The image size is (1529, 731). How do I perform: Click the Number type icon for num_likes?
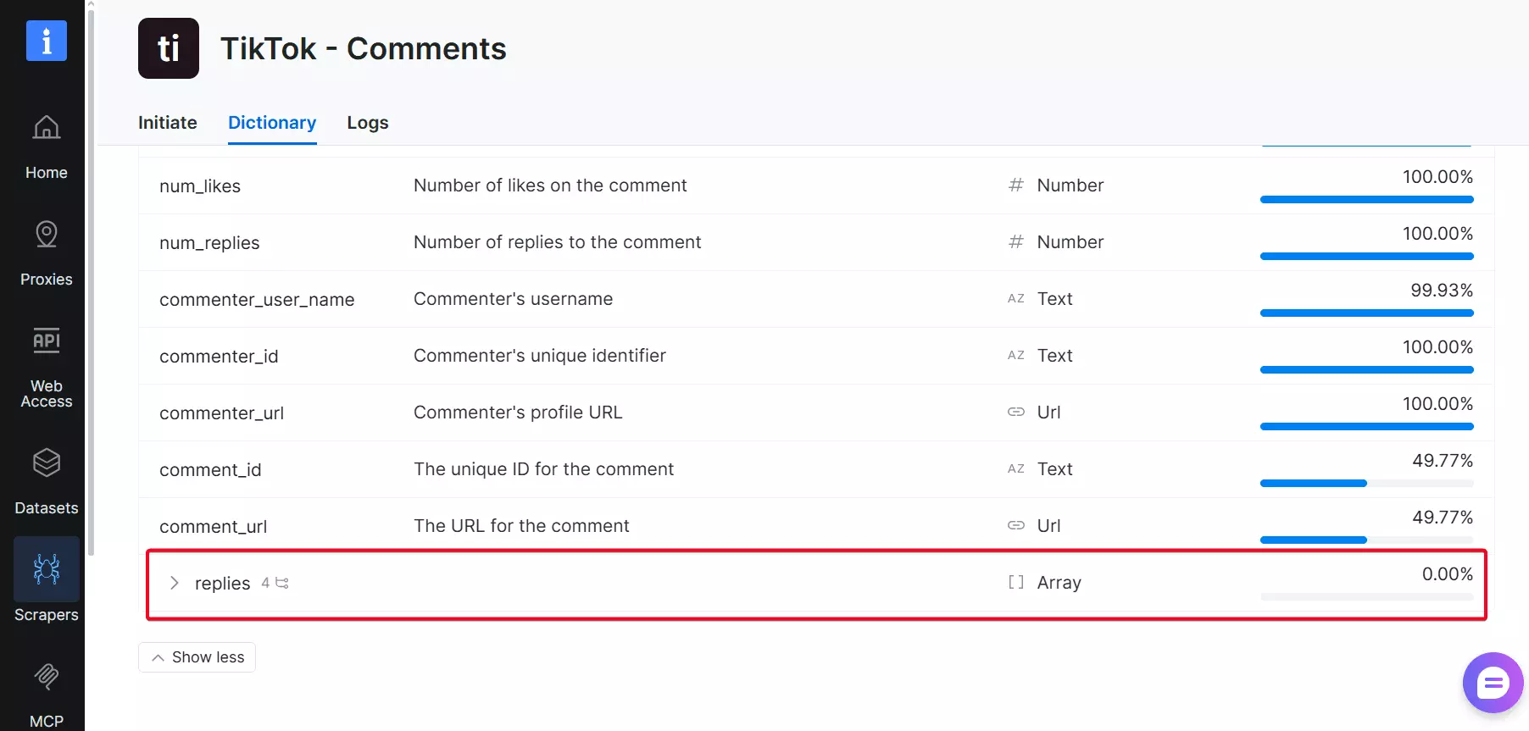tap(1015, 186)
